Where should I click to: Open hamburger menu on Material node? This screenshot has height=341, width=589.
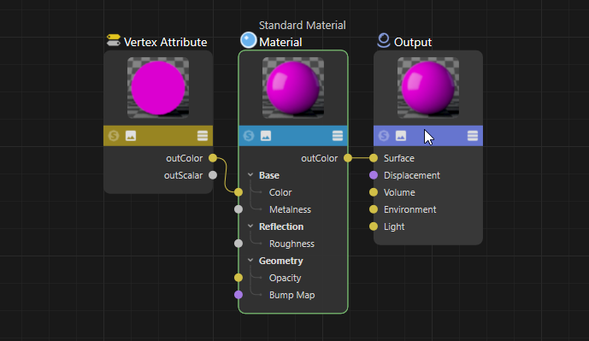[x=338, y=136]
